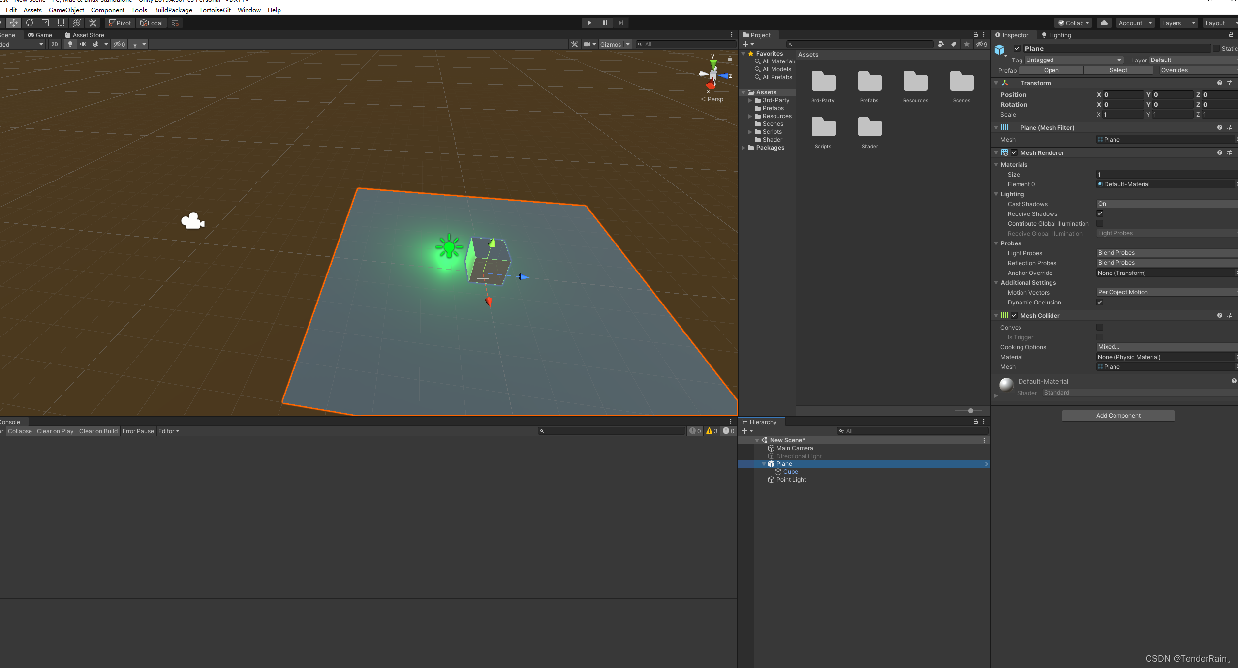Toggle scene audio speaker icon
This screenshot has height=668, width=1238.
click(x=83, y=44)
